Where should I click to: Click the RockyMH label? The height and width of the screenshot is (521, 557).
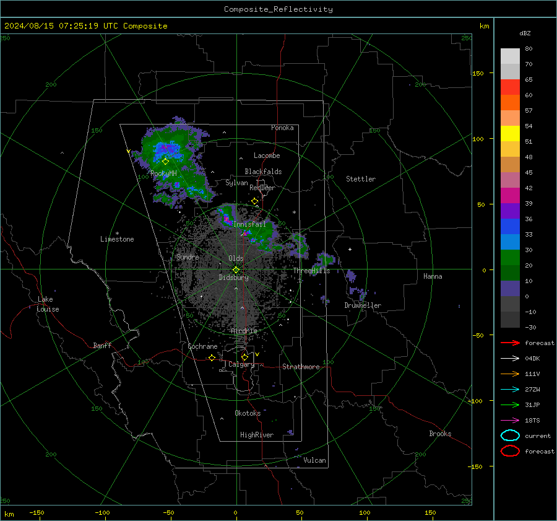[x=163, y=173]
